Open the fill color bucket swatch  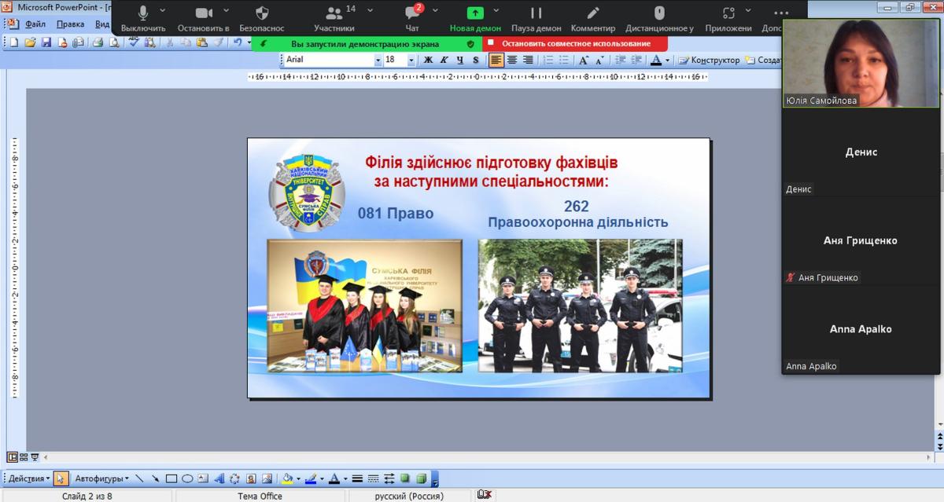pos(287,478)
